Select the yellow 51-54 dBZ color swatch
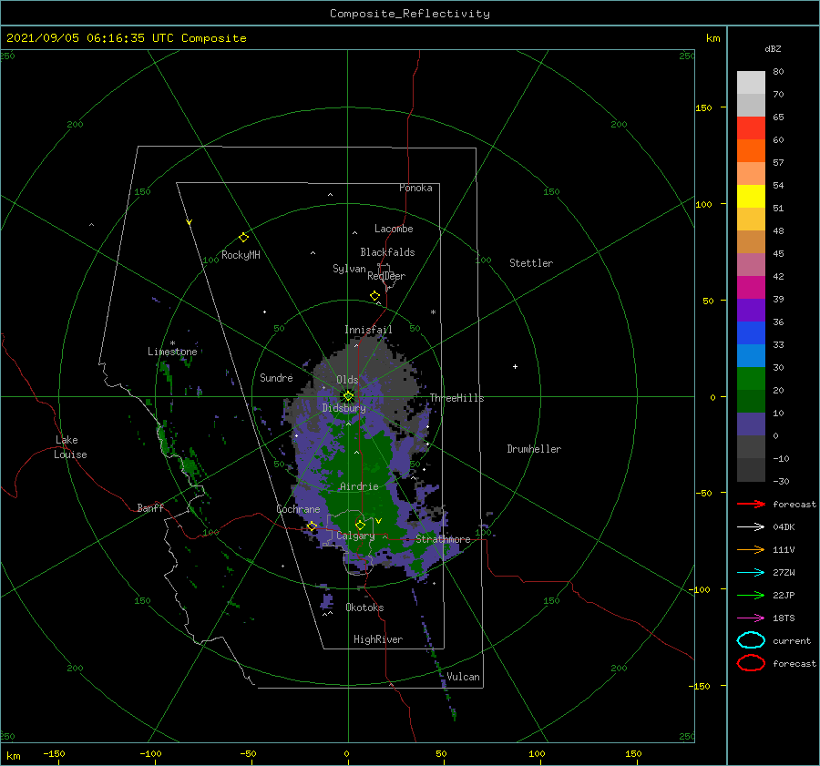The width and height of the screenshot is (820, 766). point(751,196)
